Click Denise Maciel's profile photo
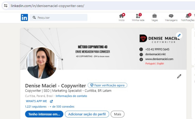The image size is (195, 119). tap(42, 63)
